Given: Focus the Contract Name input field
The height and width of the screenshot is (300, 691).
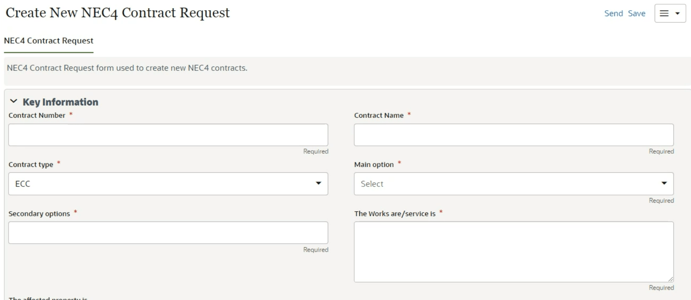Looking at the screenshot, I should 513,135.
